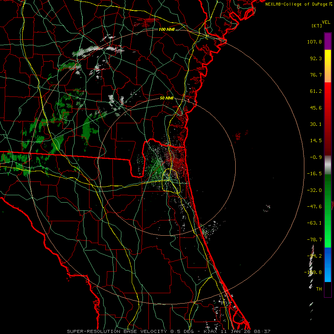
Task: Click the 92.3 scale value
Action: click(x=316, y=58)
